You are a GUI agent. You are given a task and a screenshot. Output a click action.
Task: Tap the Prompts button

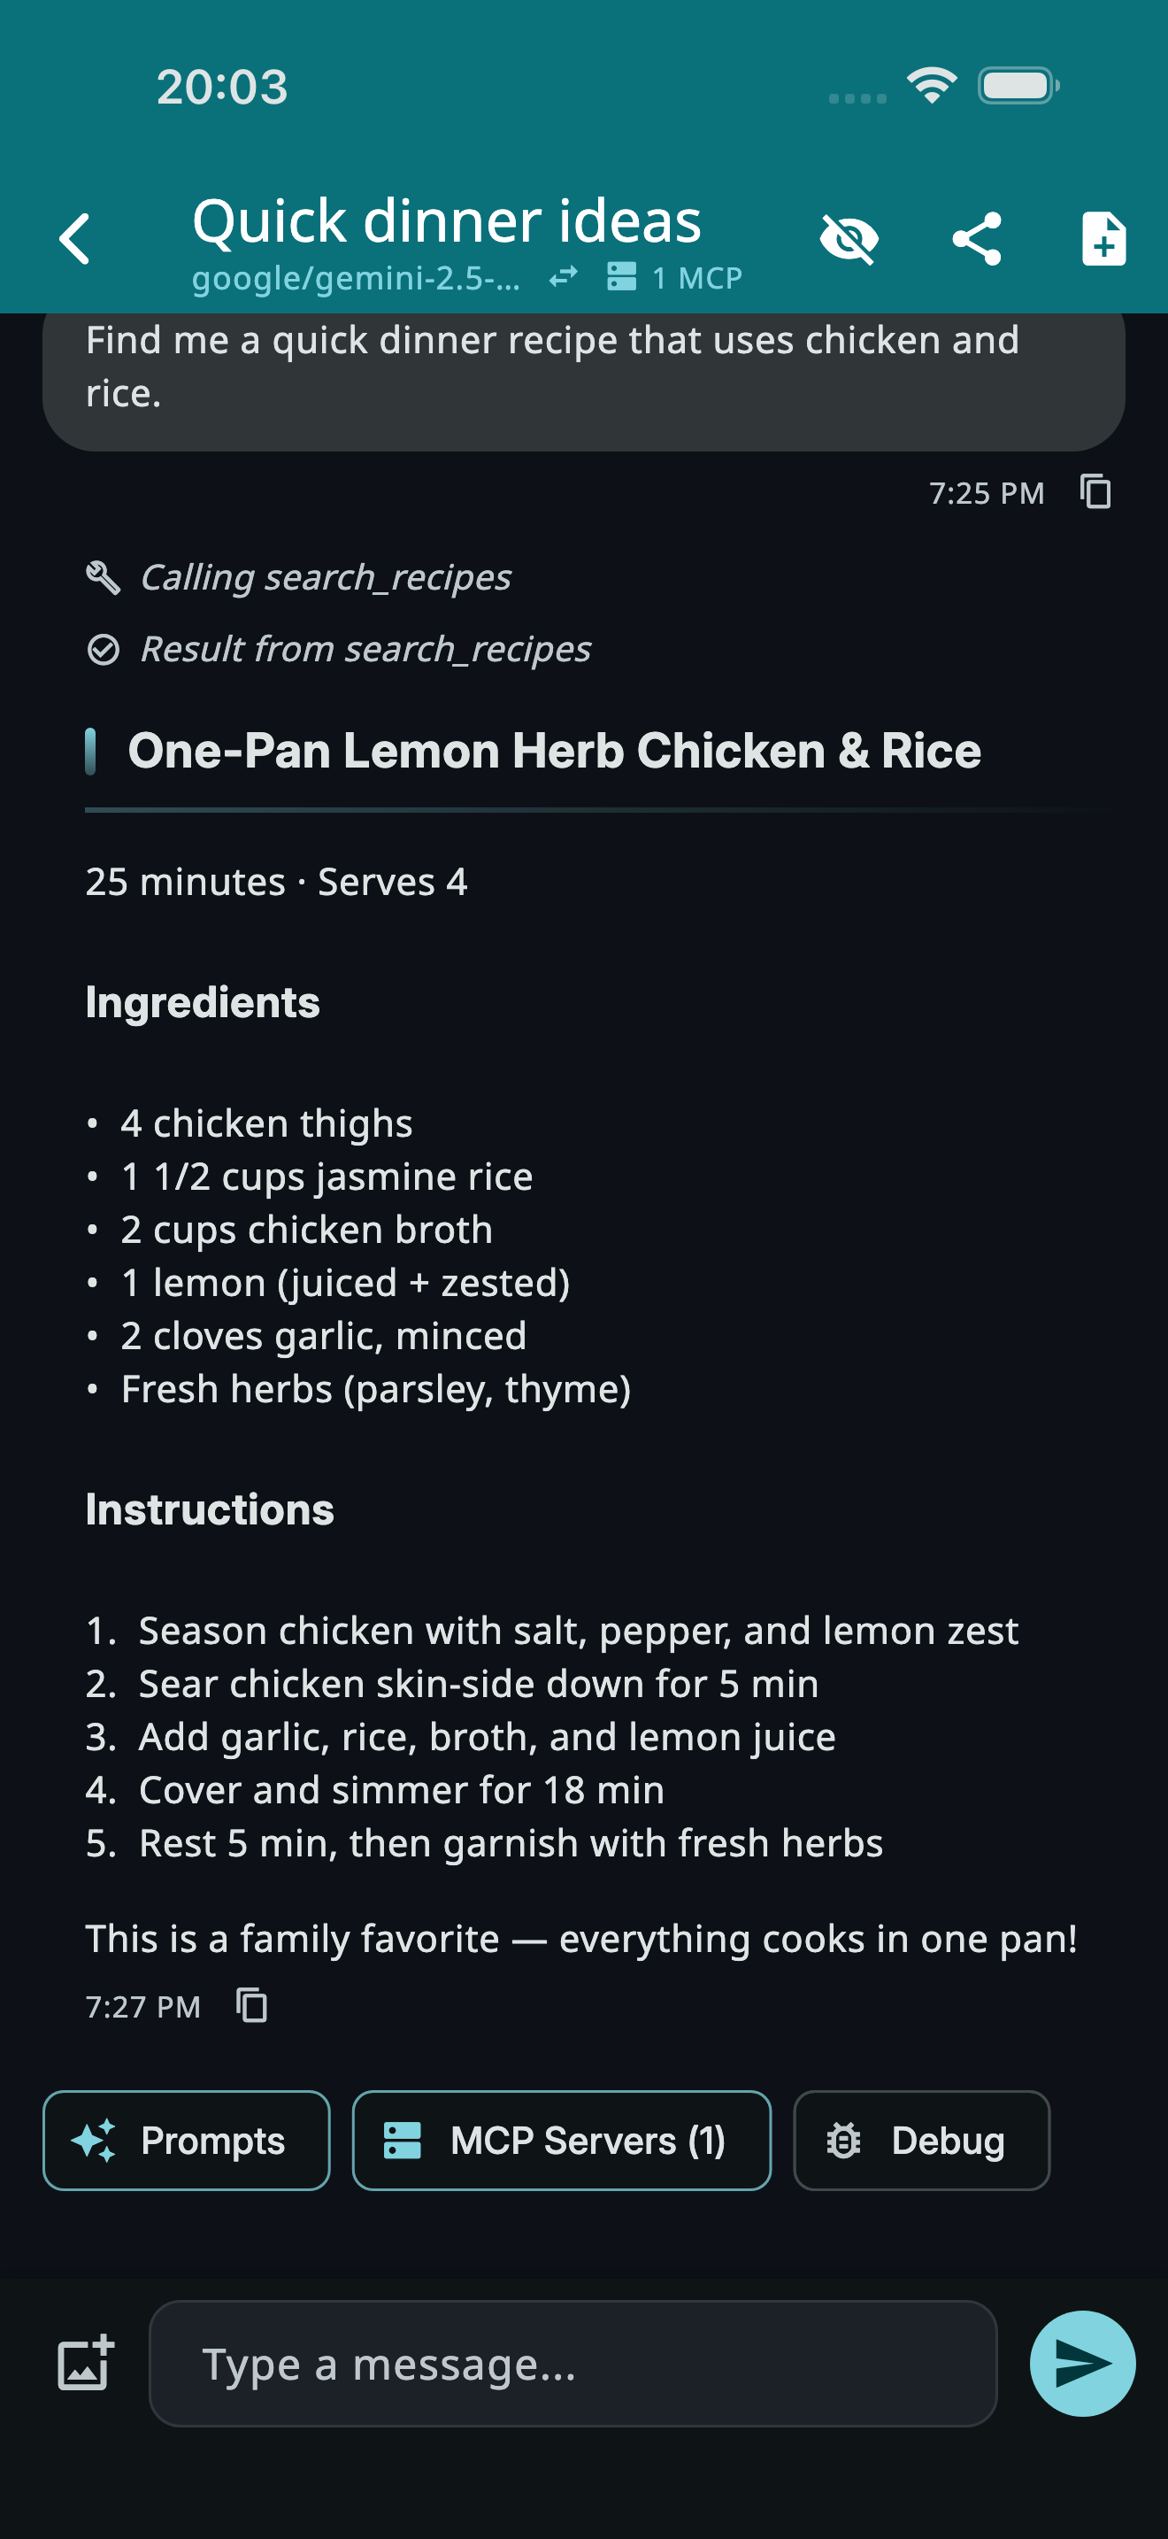coord(186,2140)
